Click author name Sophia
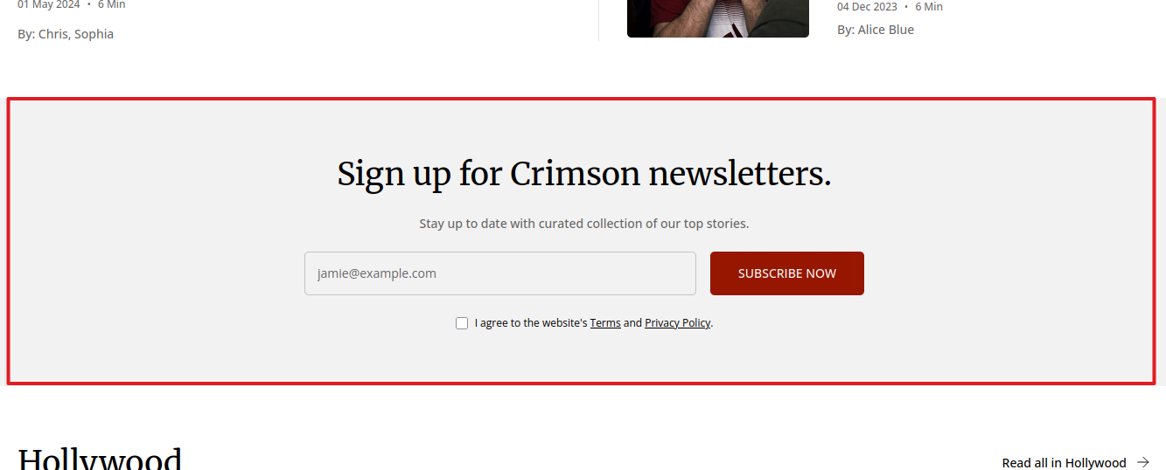The height and width of the screenshot is (470, 1166). point(94,34)
